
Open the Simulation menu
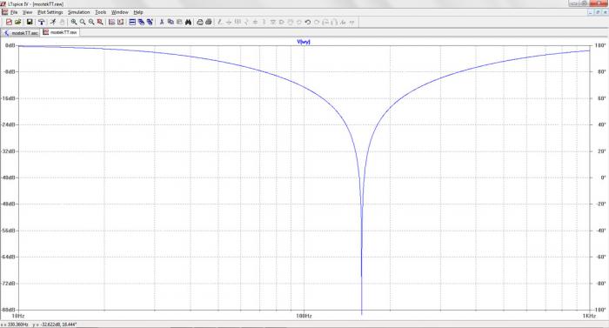[79, 12]
